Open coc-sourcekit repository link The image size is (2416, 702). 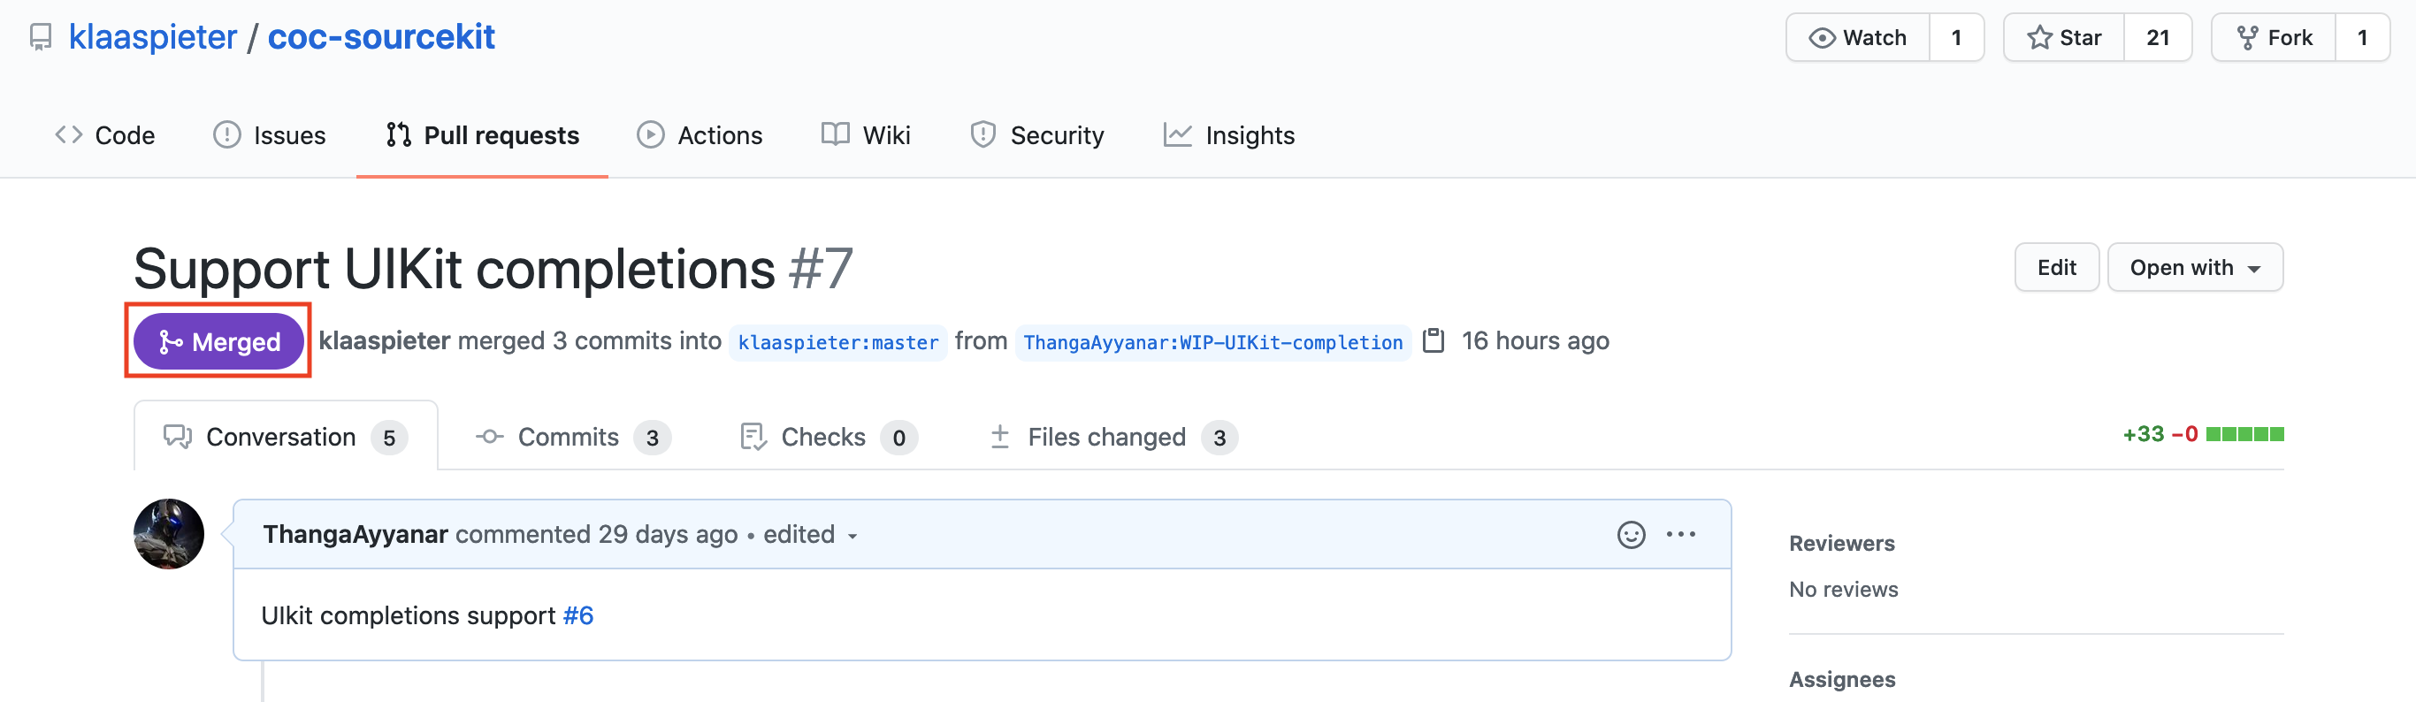click(x=381, y=36)
